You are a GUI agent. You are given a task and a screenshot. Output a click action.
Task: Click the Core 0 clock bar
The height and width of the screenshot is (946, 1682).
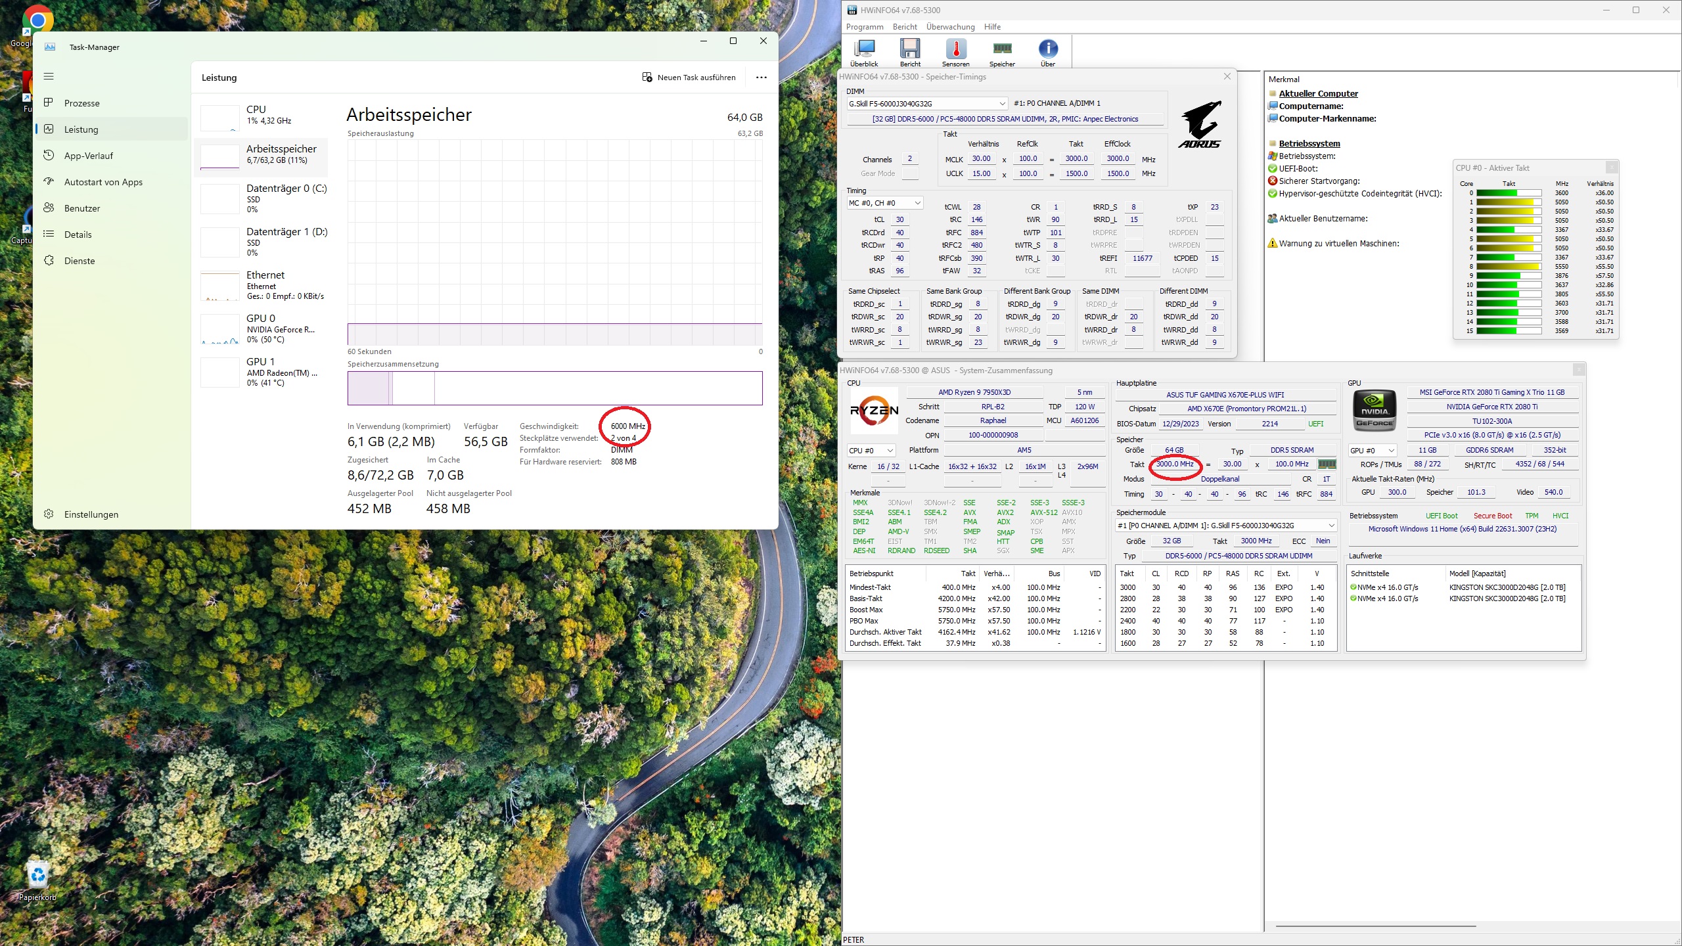[1509, 193]
